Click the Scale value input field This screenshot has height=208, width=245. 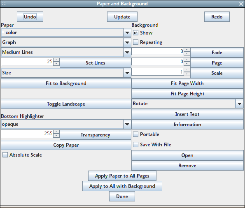[158, 72]
